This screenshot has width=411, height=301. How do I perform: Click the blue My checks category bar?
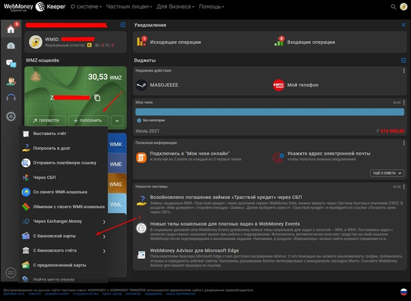pos(270,112)
